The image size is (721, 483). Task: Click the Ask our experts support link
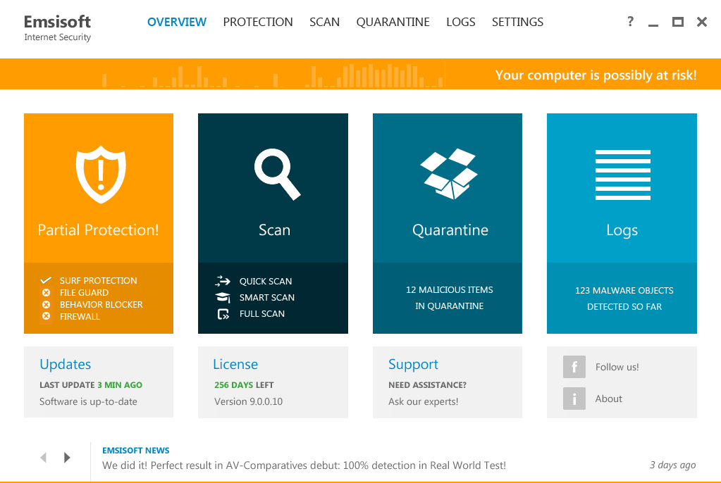pos(424,401)
